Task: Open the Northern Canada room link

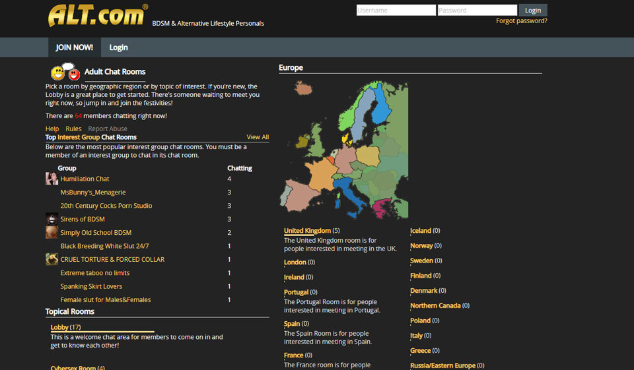Action: (x=435, y=306)
